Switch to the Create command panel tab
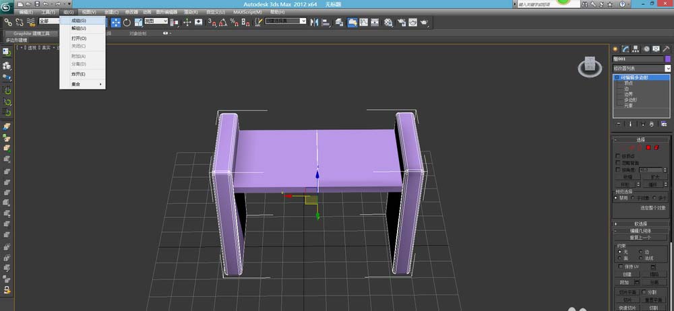 tap(615, 49)
